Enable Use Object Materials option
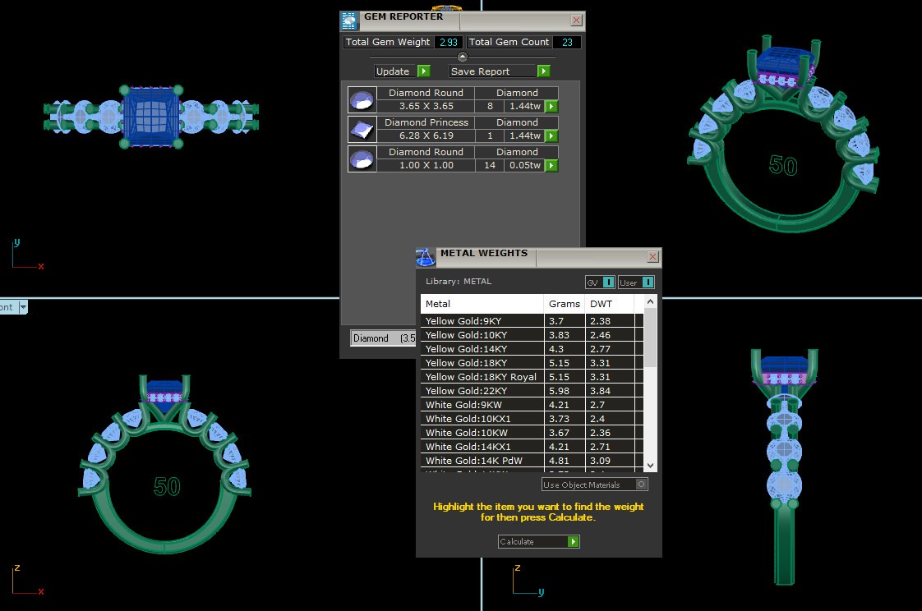This screenshot has width=922, height=611. tap(642, 485)
